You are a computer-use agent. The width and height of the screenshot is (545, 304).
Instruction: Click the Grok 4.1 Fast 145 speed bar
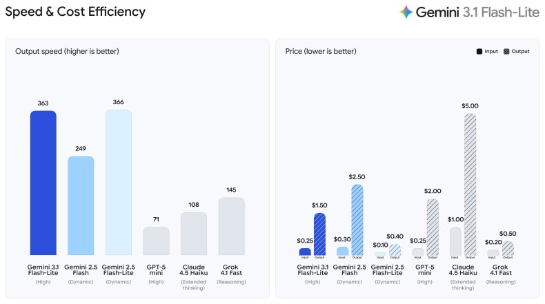tap(231, 227)
